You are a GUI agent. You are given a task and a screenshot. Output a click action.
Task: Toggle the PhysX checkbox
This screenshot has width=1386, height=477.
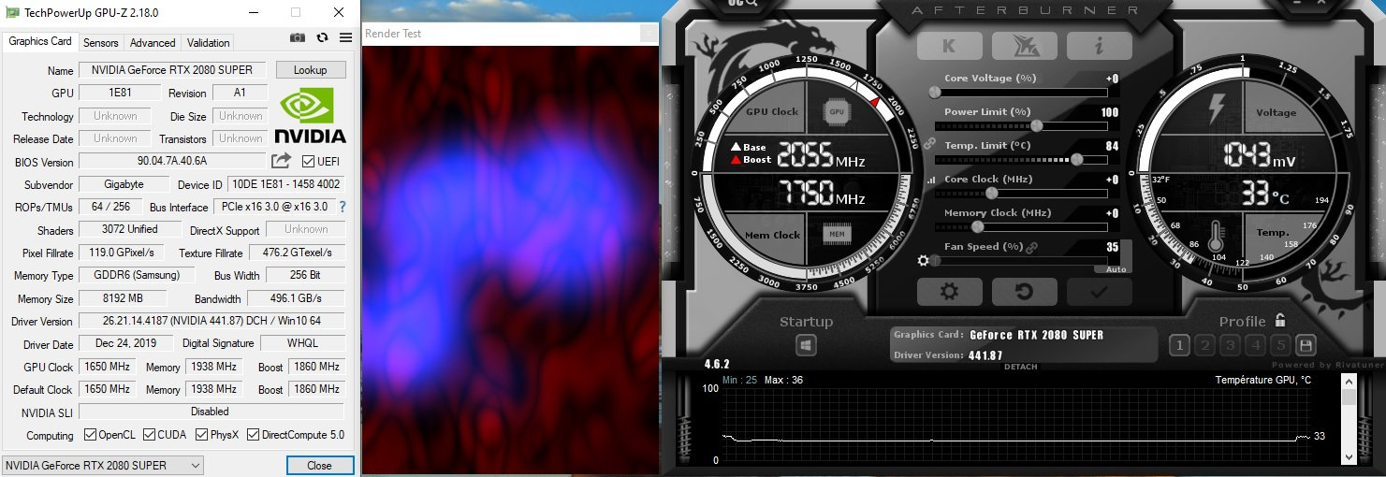tap(201, 435)
